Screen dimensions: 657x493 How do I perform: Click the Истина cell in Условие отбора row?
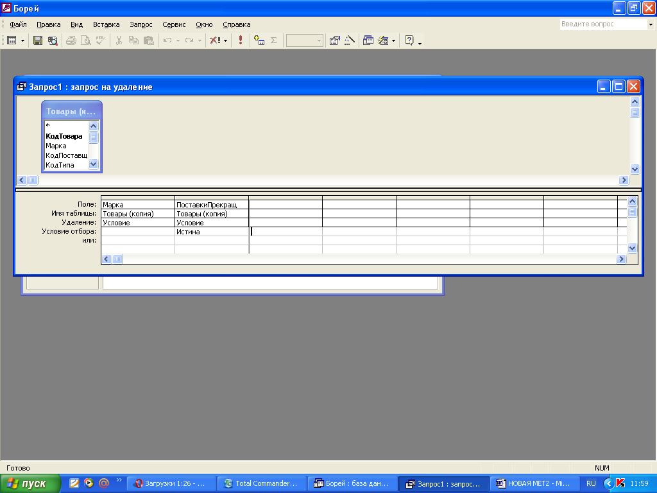click(x=212, y=231)
